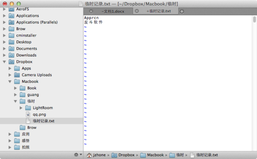
Task: Click the Camera Uploads folder icon
Action: click(17, 75)
